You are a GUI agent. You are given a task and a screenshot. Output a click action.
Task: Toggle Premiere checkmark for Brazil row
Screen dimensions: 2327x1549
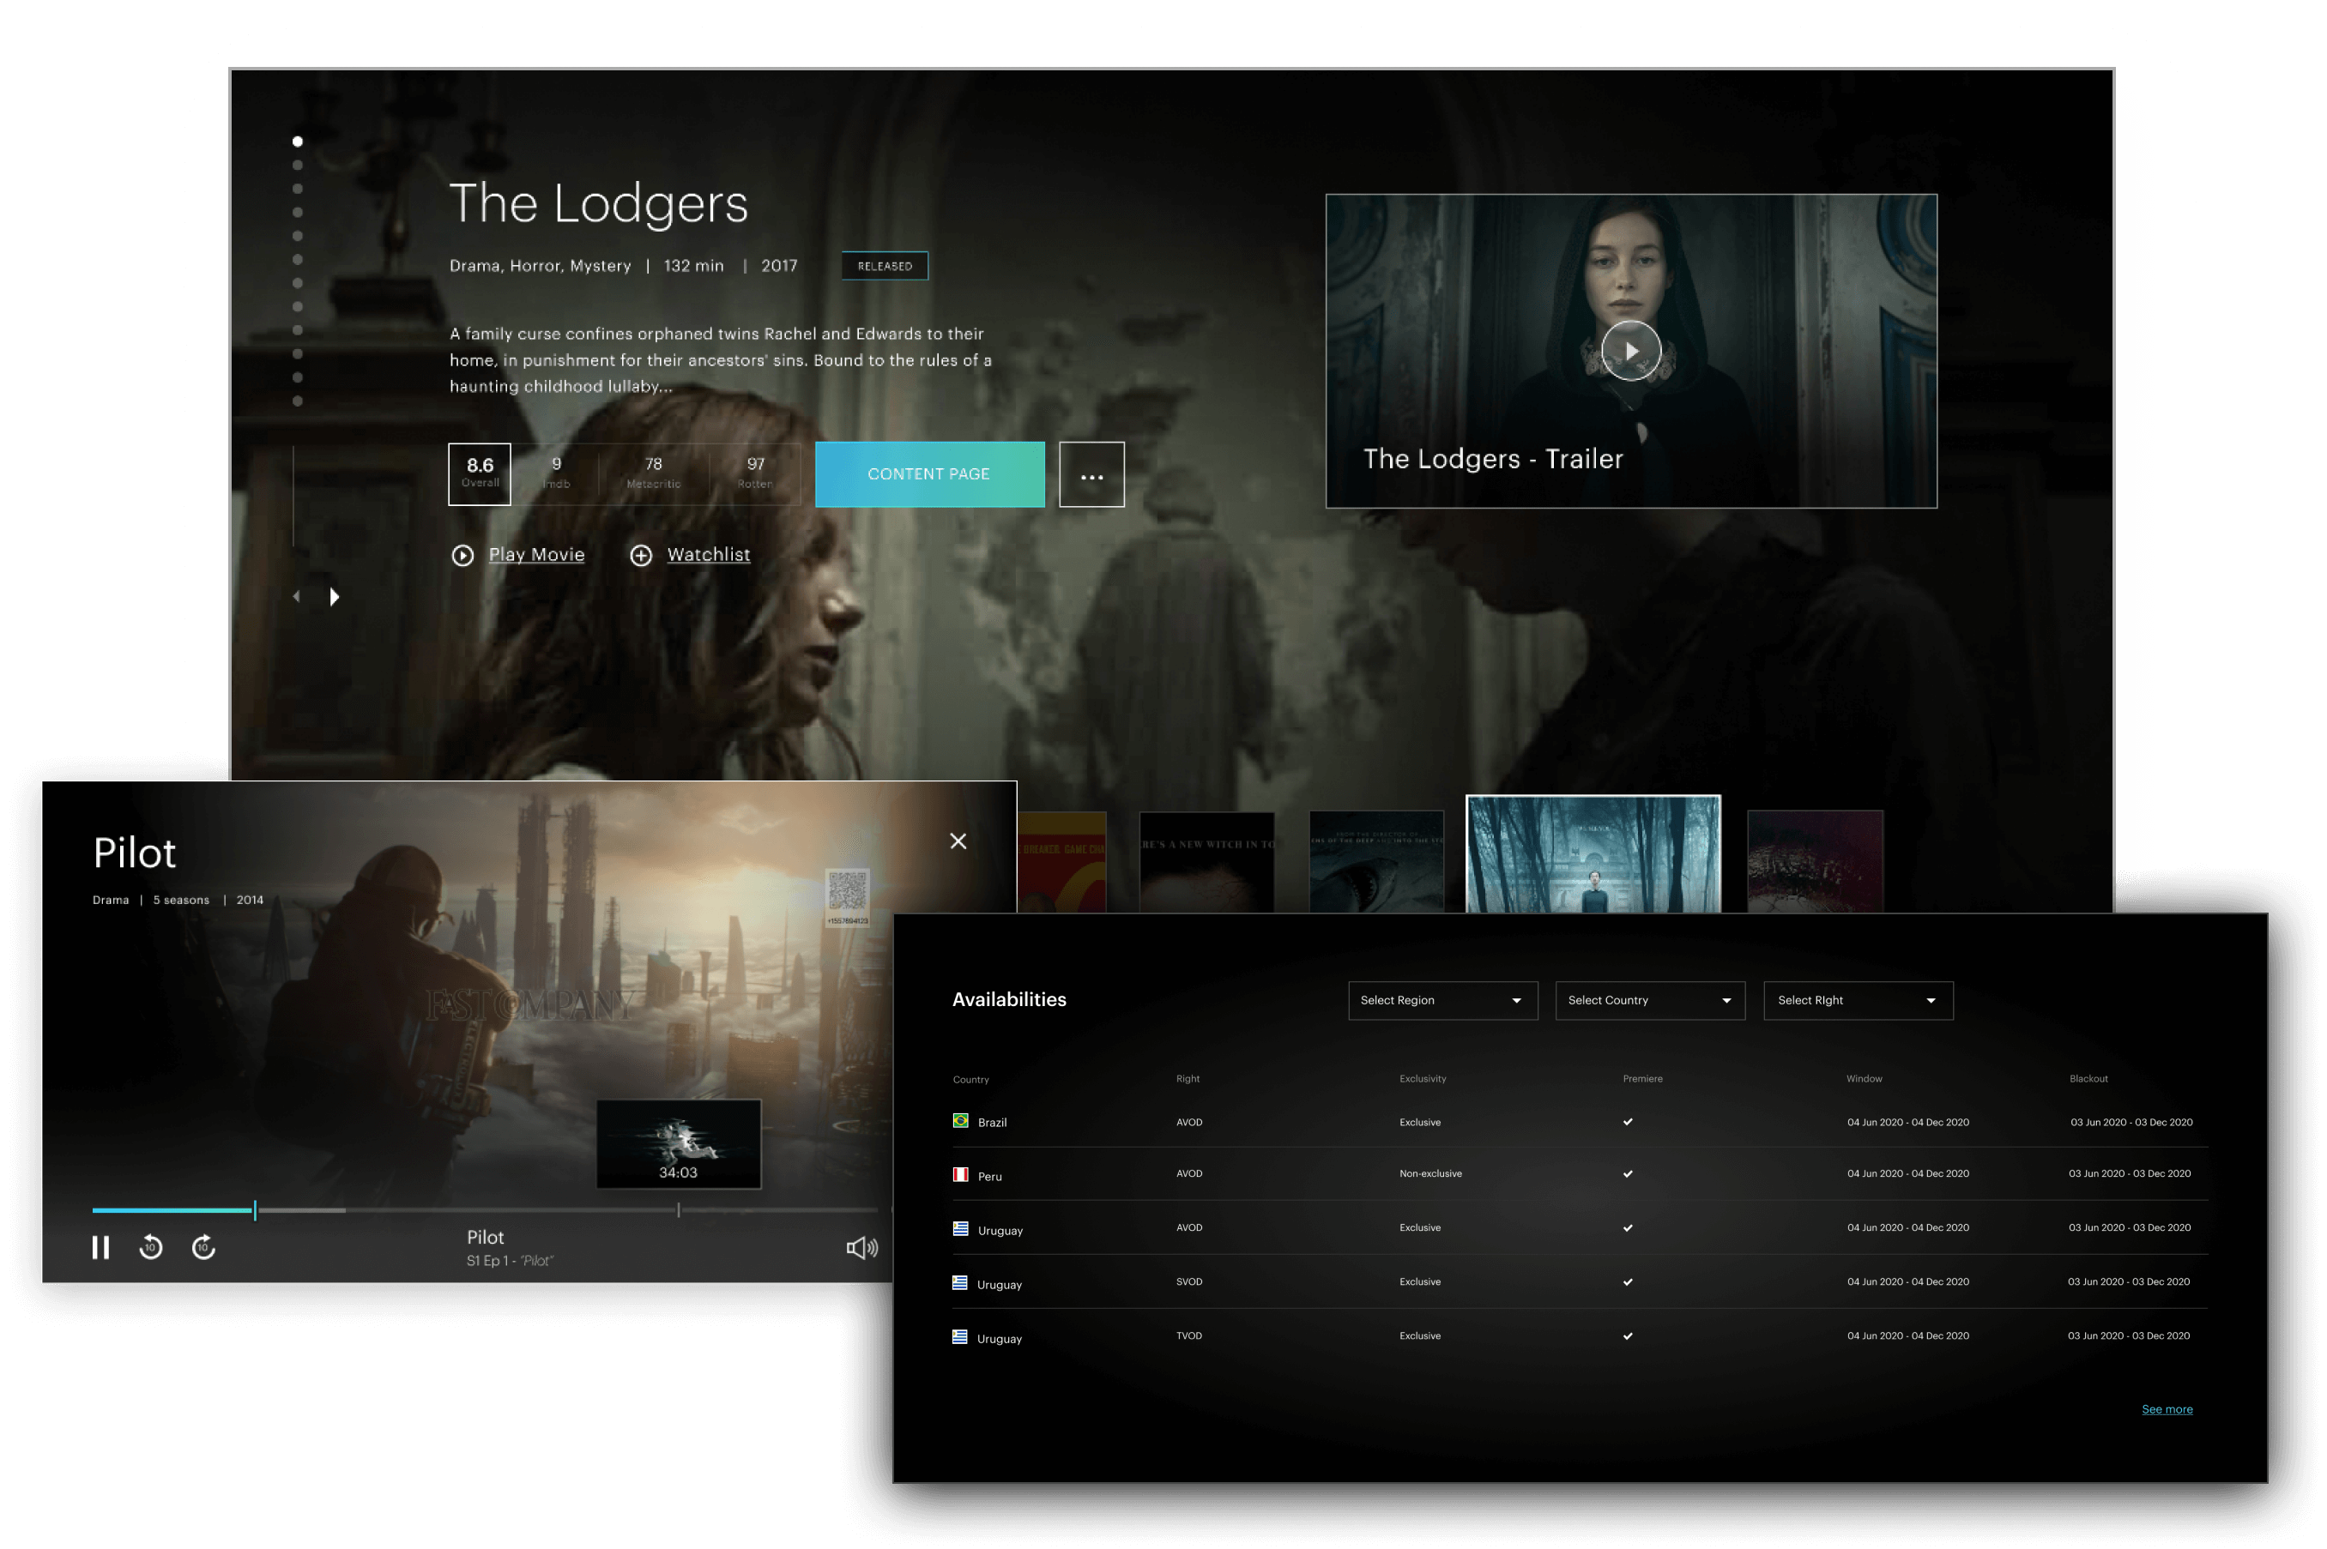[1628, 1121]
